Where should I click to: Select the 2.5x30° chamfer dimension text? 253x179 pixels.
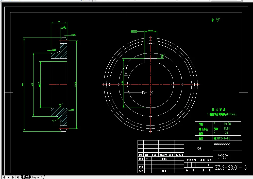[x=73, y=35]
